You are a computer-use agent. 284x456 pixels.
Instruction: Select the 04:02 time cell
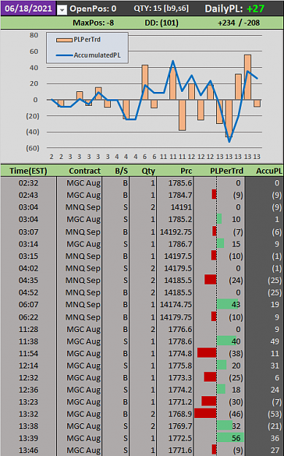tap(28, 268)
